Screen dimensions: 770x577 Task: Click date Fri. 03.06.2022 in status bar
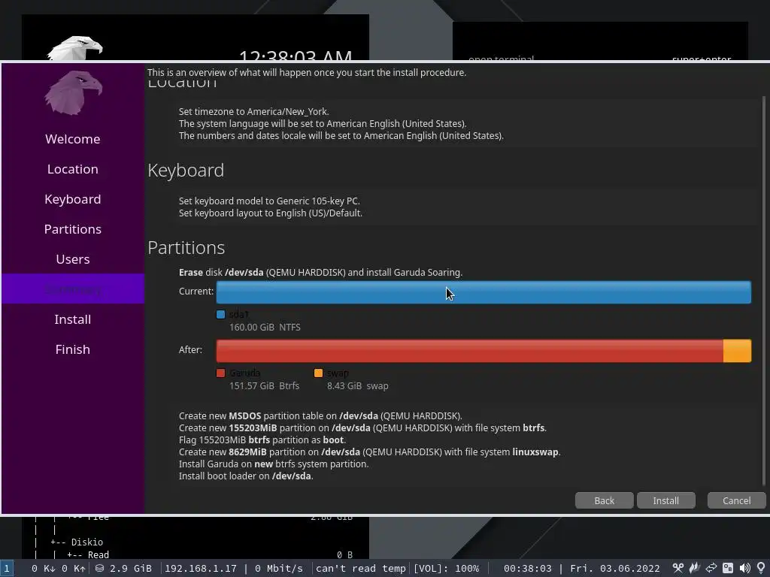615,568
